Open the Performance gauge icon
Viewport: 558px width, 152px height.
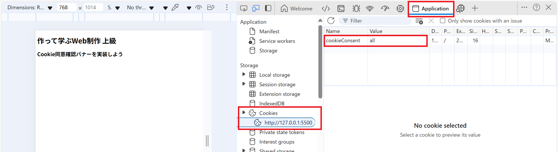click(385, 9)
